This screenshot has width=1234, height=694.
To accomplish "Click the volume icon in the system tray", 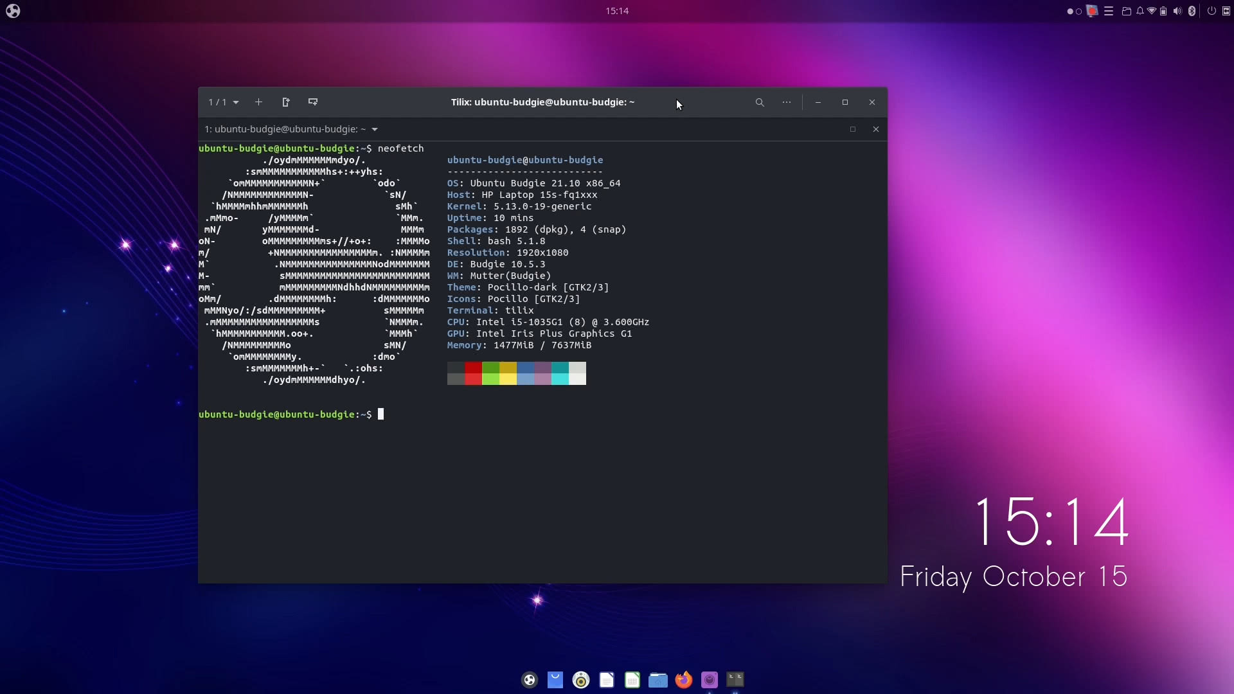I will point(1177,11).
